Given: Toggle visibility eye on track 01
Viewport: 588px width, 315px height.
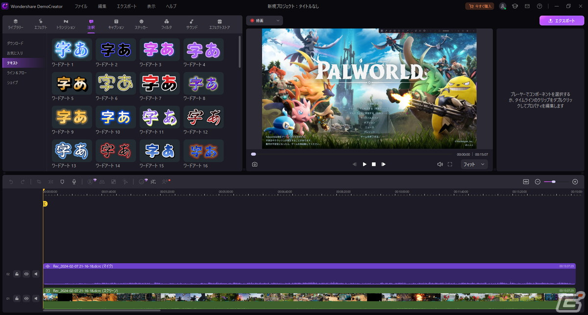Looking at the screenshot, I should 26,298.
